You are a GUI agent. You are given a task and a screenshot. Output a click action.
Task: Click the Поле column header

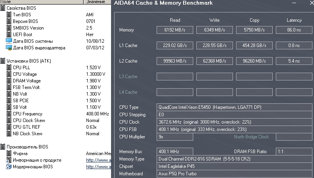click(42, 2)
